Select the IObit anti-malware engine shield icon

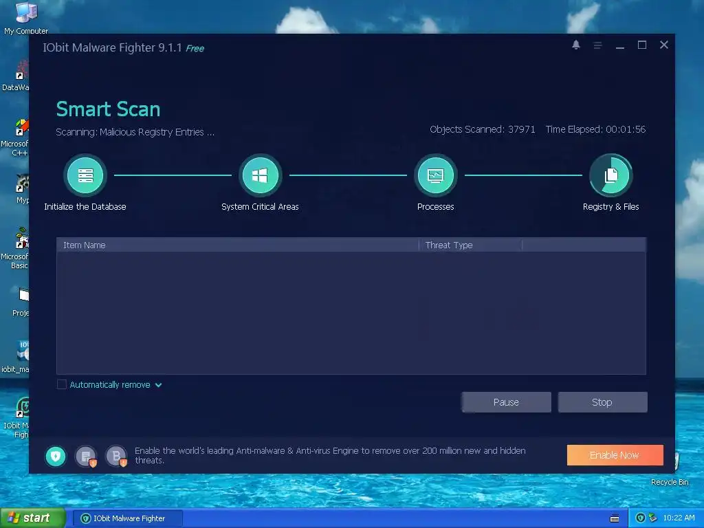(56, 456)
